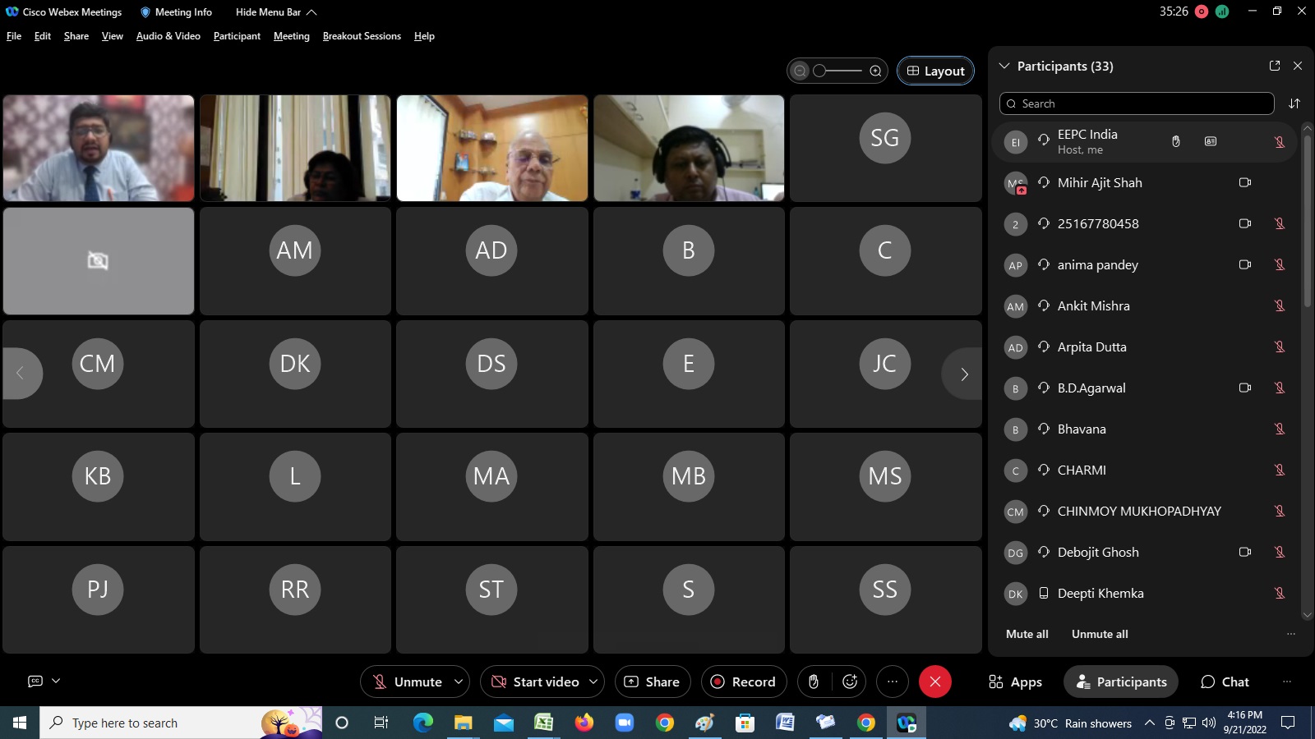This screenshot has height=739, width=1315.
Task: Toggle the Participants panel button
Action: coord(1121,682)
